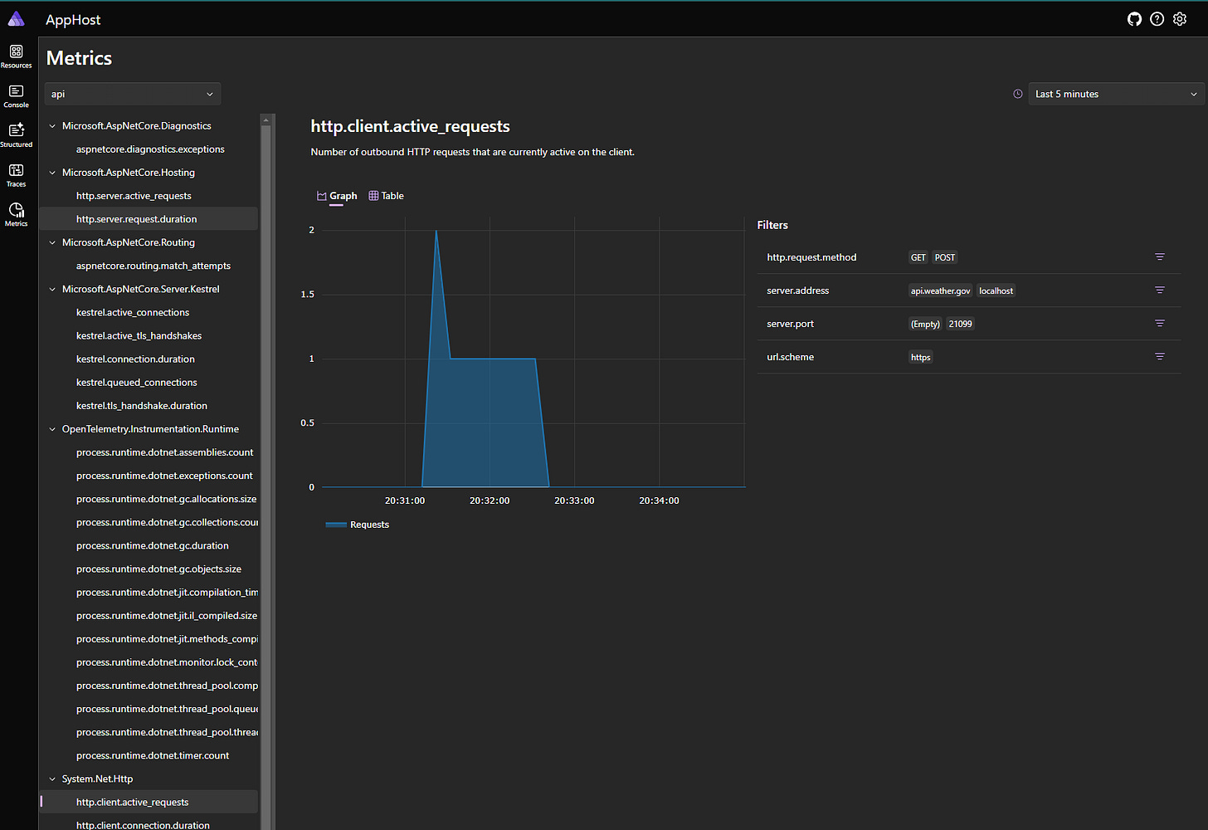Toggle the localhost chip under server.address
This screenshot has height=830, width=1208.
click(x=996, y=290)
